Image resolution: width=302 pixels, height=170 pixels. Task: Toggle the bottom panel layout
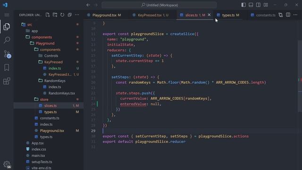(x=251, y=5)
